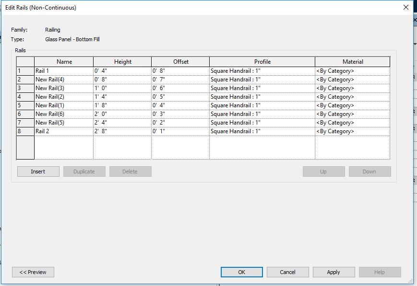Confirm changes with OK

click(x=241, y=272)
